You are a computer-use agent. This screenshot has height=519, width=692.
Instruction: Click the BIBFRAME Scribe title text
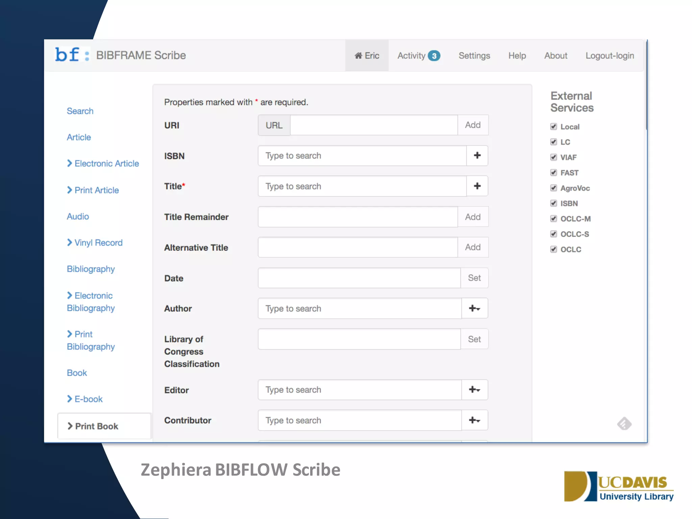coord(141,55)
